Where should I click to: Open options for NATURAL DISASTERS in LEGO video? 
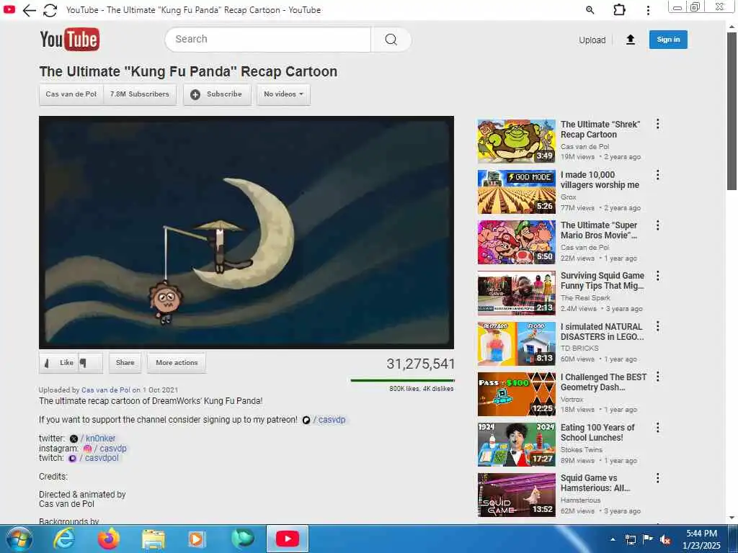[x=657, y=326]
